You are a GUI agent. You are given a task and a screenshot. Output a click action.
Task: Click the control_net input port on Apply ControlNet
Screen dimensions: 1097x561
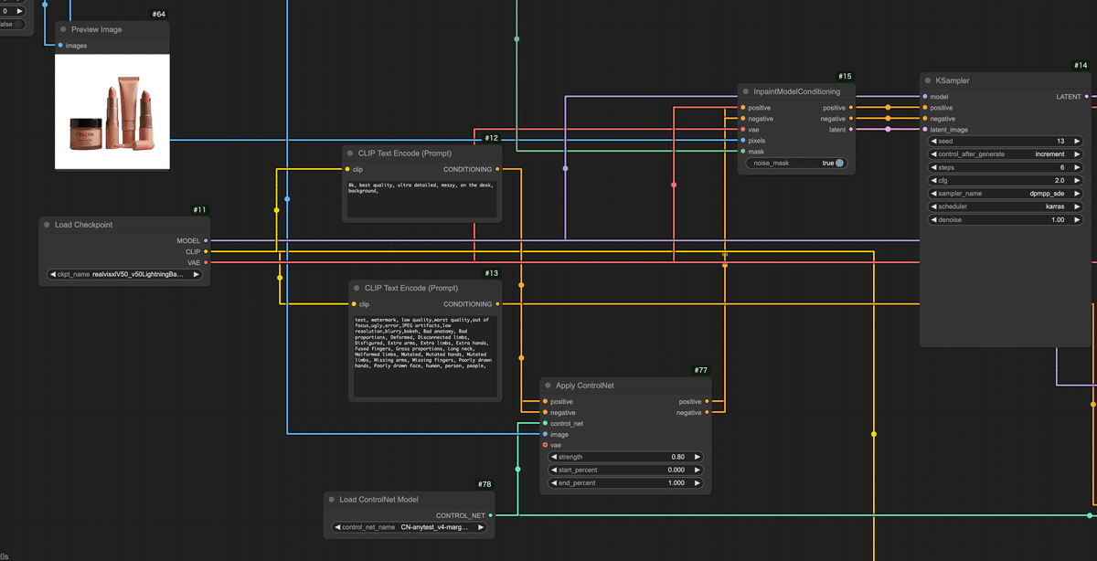(x=545, y=424)
